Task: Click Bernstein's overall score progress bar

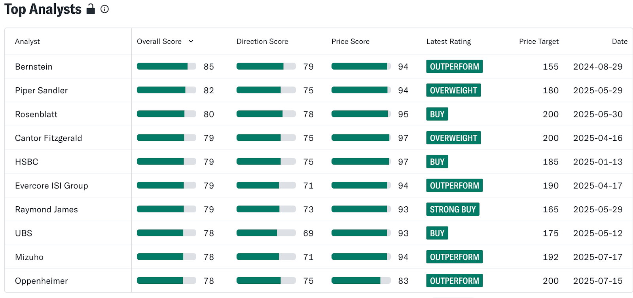Action: (167, 66)
